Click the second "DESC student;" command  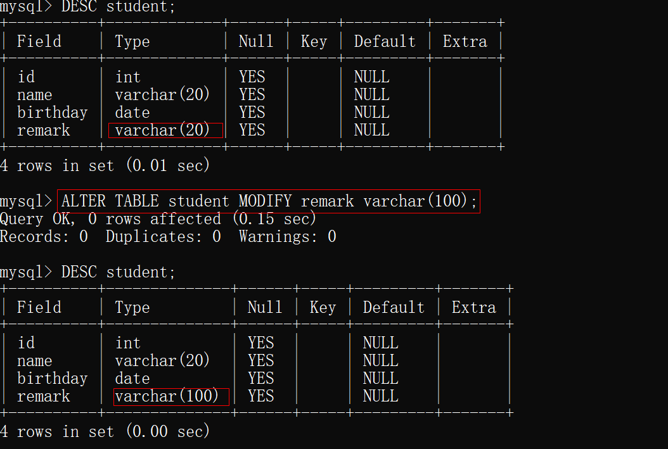tap(118, 272)
